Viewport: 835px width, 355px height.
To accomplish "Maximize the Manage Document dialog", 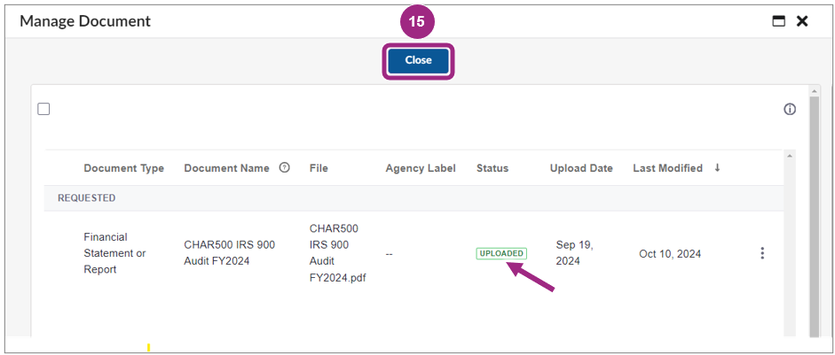I will click(779, 21).
